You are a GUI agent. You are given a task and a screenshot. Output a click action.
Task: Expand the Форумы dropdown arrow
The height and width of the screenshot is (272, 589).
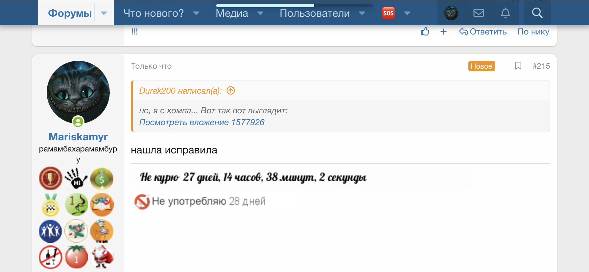(104, 13)
